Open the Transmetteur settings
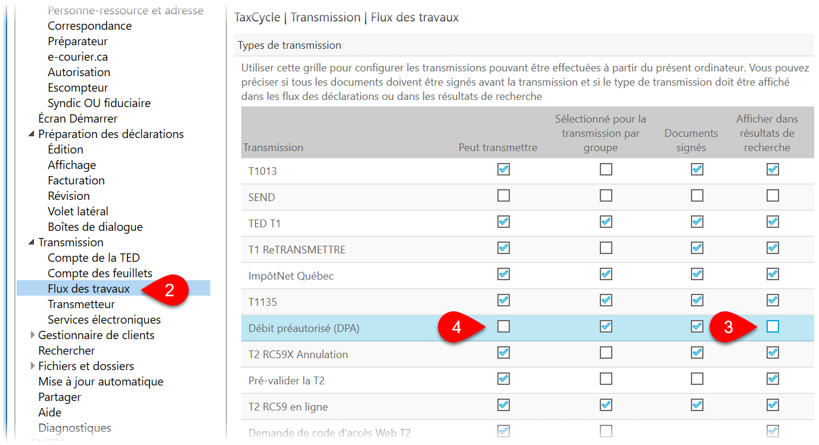The height and width of the screenshot is (445, 819). [82, 305]
